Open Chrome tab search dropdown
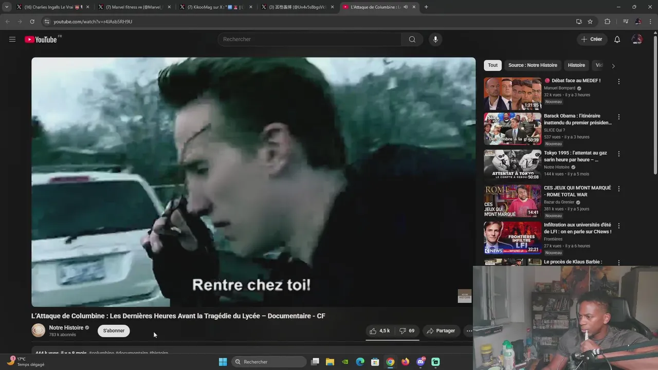658x370 pixels. point(7,7)
